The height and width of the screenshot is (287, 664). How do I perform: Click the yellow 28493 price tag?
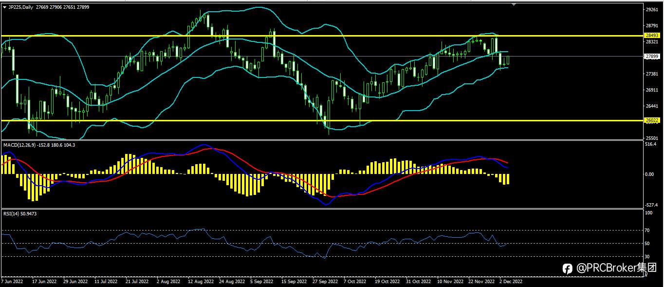point(652,36)
